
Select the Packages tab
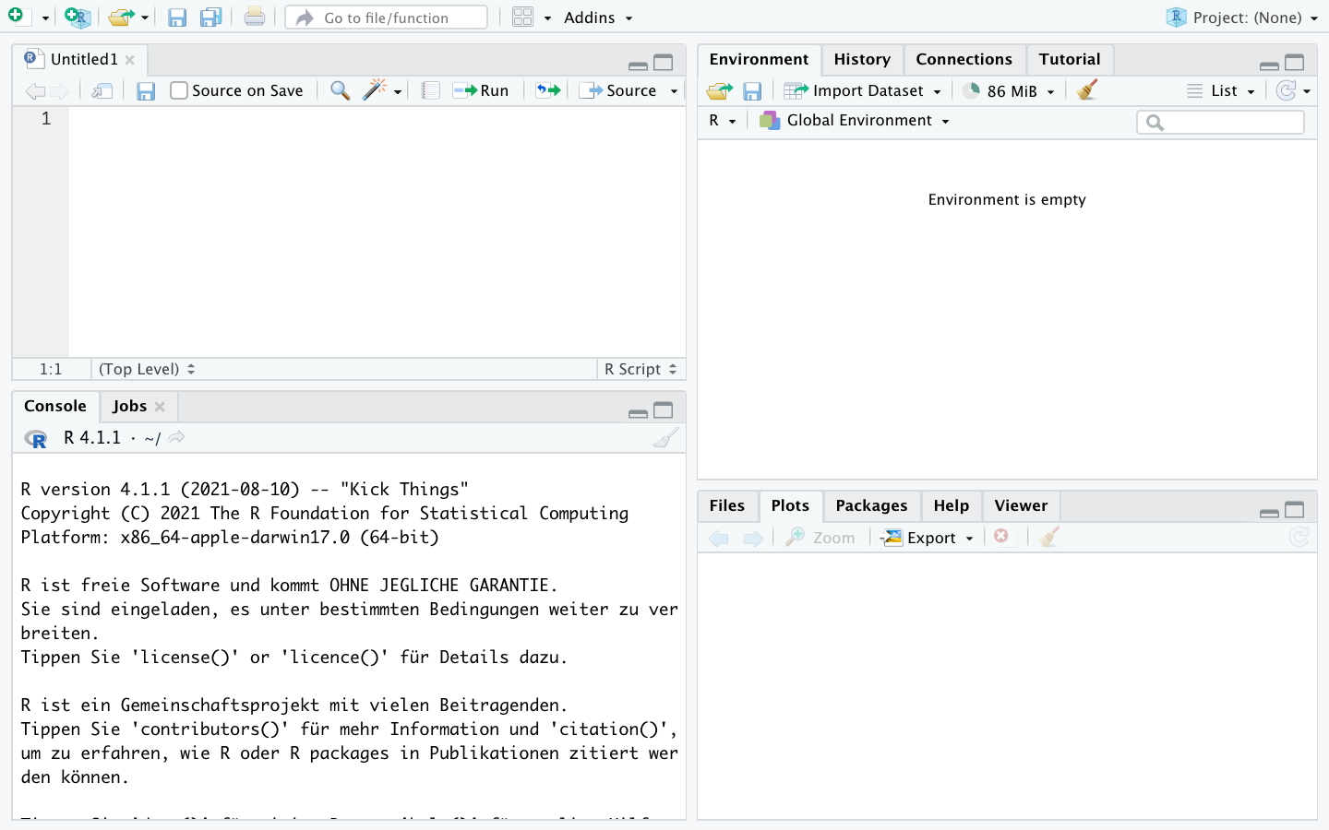tap(871, 505)
